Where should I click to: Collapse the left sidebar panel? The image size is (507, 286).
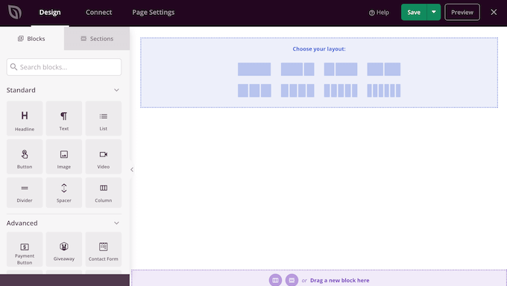click(132, 169)
